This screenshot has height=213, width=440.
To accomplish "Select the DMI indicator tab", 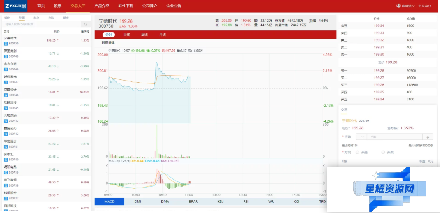I will tap(138, 201).
